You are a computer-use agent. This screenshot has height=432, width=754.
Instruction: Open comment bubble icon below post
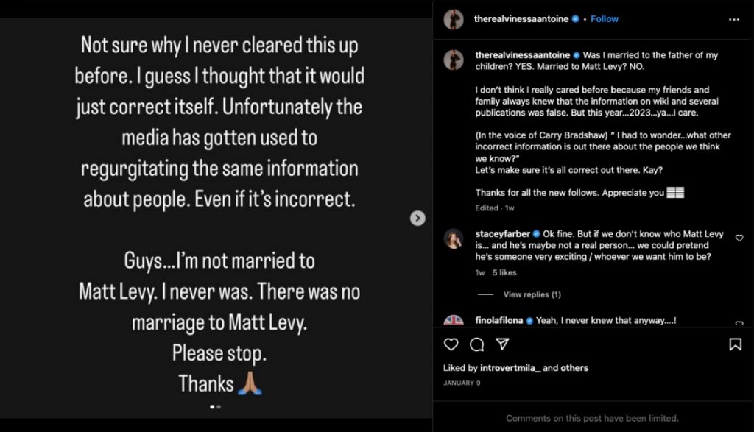point(476,344)
